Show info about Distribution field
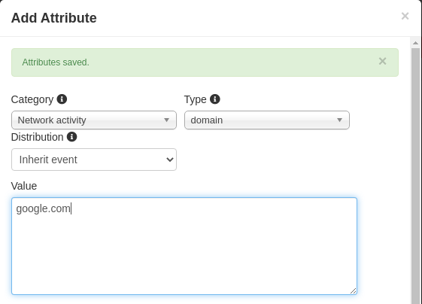This screenshot has width=422, height=304. click(71, 137)
